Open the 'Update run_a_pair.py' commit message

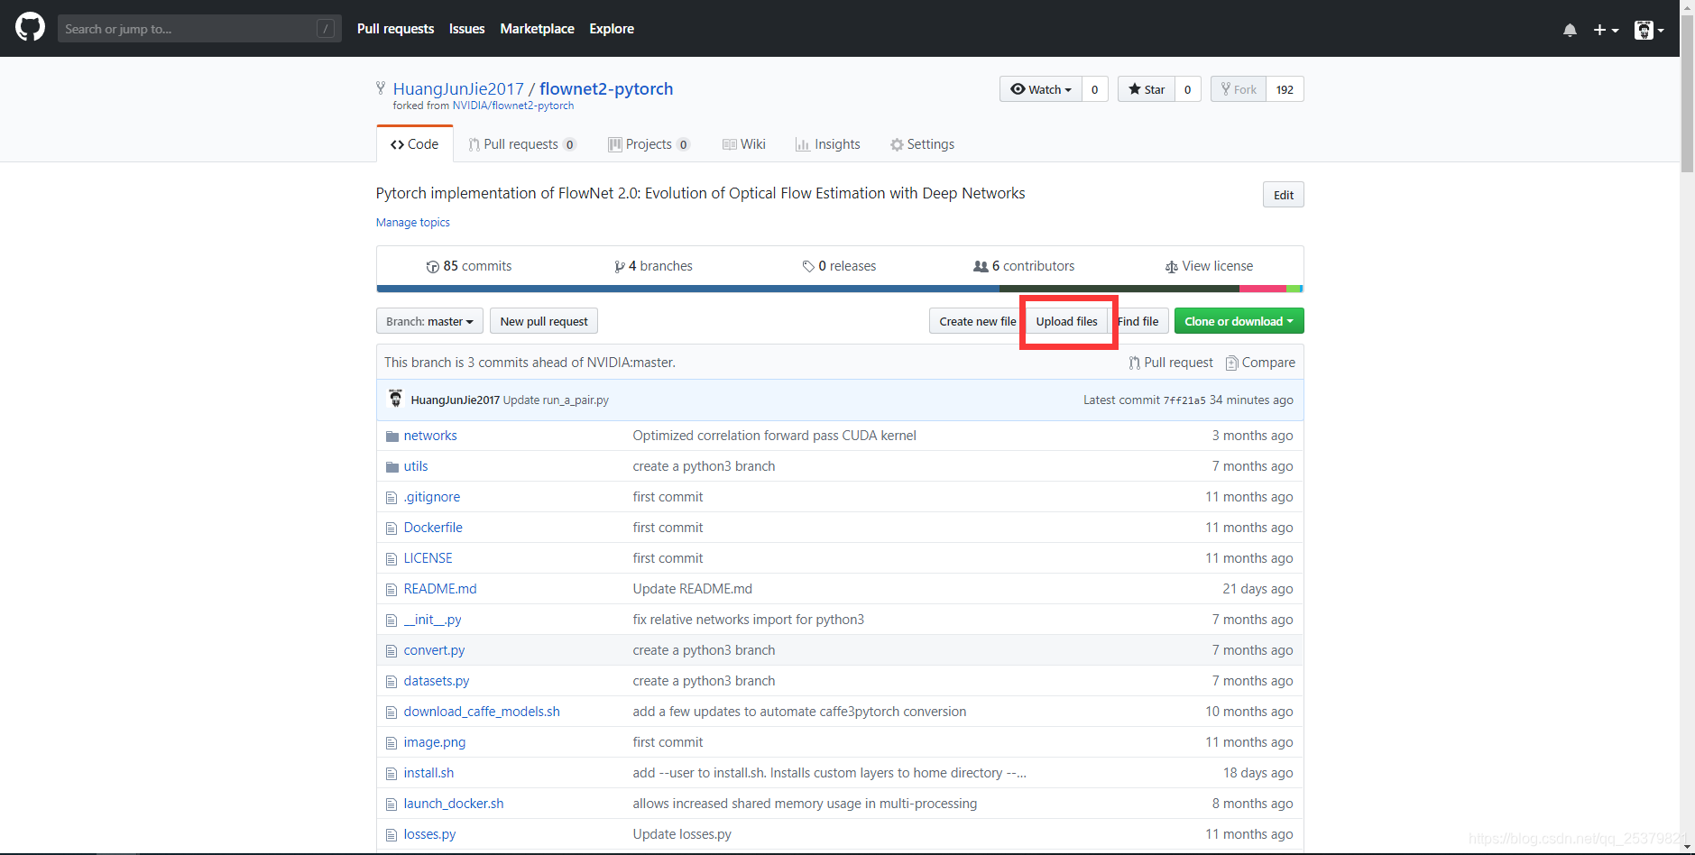coord(556,400)
